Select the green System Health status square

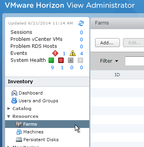51,60
